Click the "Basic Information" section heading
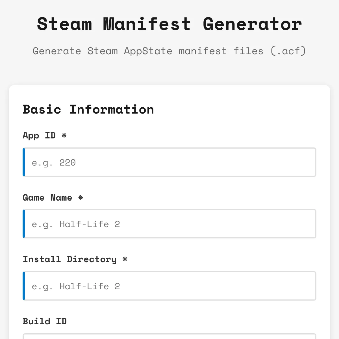The image size is (339, 339). (88, 110)
